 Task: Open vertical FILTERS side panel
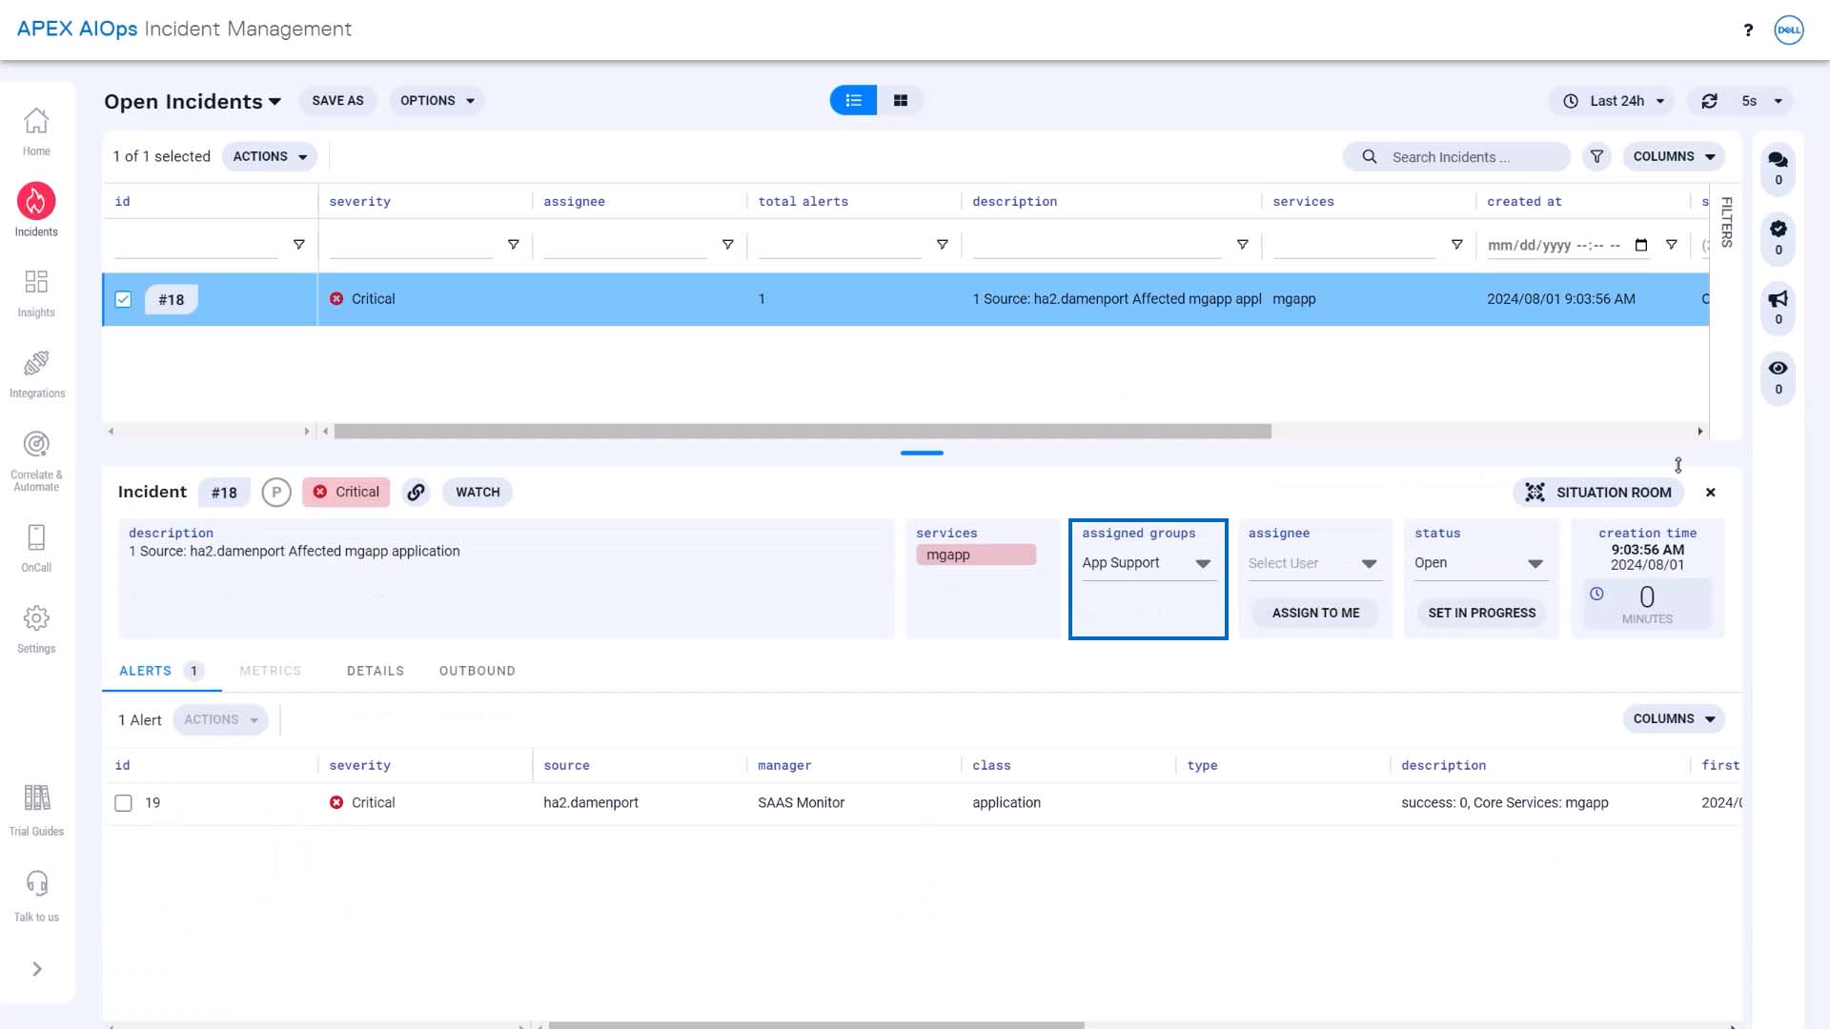pos(1726,221)
